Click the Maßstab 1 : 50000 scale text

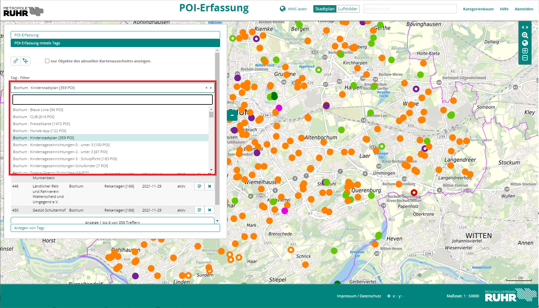point(463,296)
